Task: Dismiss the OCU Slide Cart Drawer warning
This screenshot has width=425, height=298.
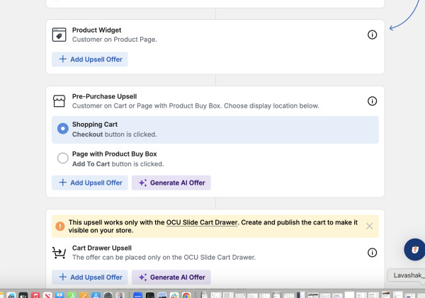Action: [369, 227]
